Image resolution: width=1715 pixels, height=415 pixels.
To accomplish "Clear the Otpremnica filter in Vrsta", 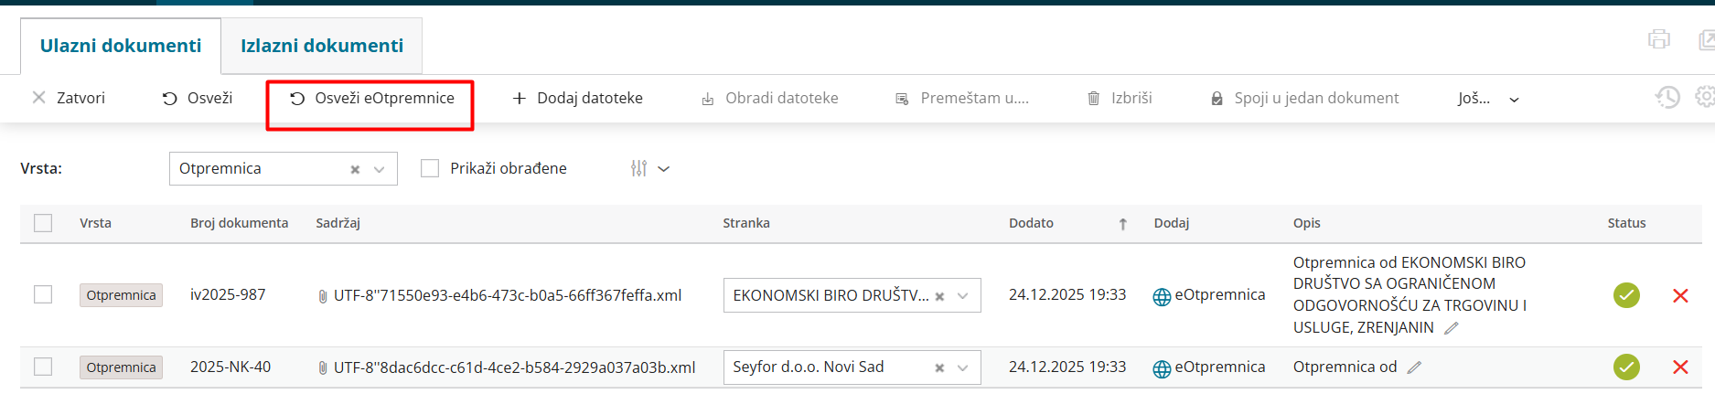I will [355, 169].
